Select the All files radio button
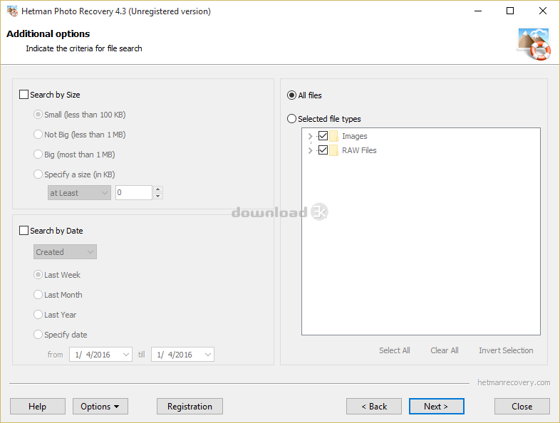 tap(292, 95)
